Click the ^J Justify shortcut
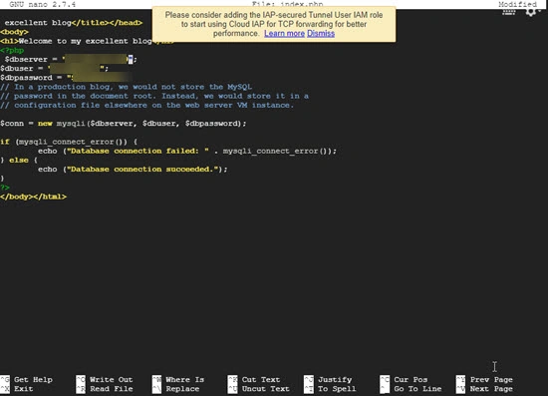 [328, 380]
